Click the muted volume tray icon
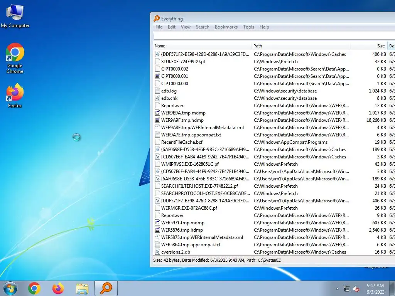The height and width of the screenshot is (296, 395). coord(356,289)
